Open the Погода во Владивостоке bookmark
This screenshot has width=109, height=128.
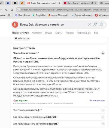[82, 15]
